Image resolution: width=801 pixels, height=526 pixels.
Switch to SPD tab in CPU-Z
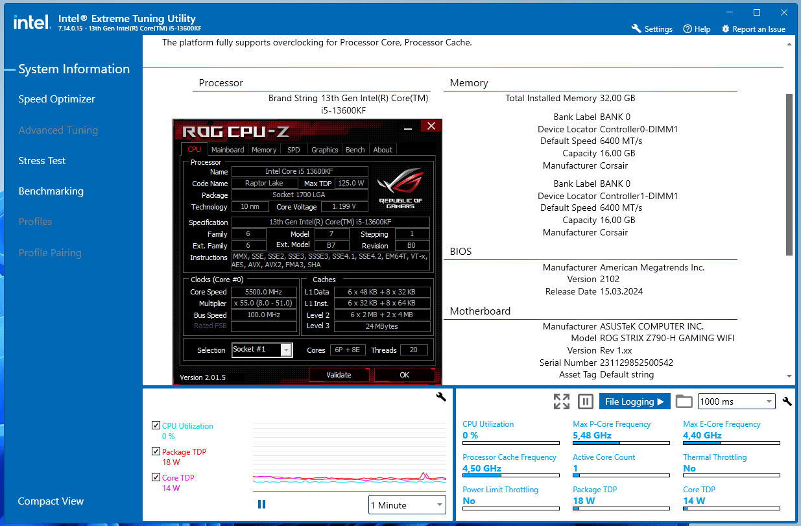[294, 150]
